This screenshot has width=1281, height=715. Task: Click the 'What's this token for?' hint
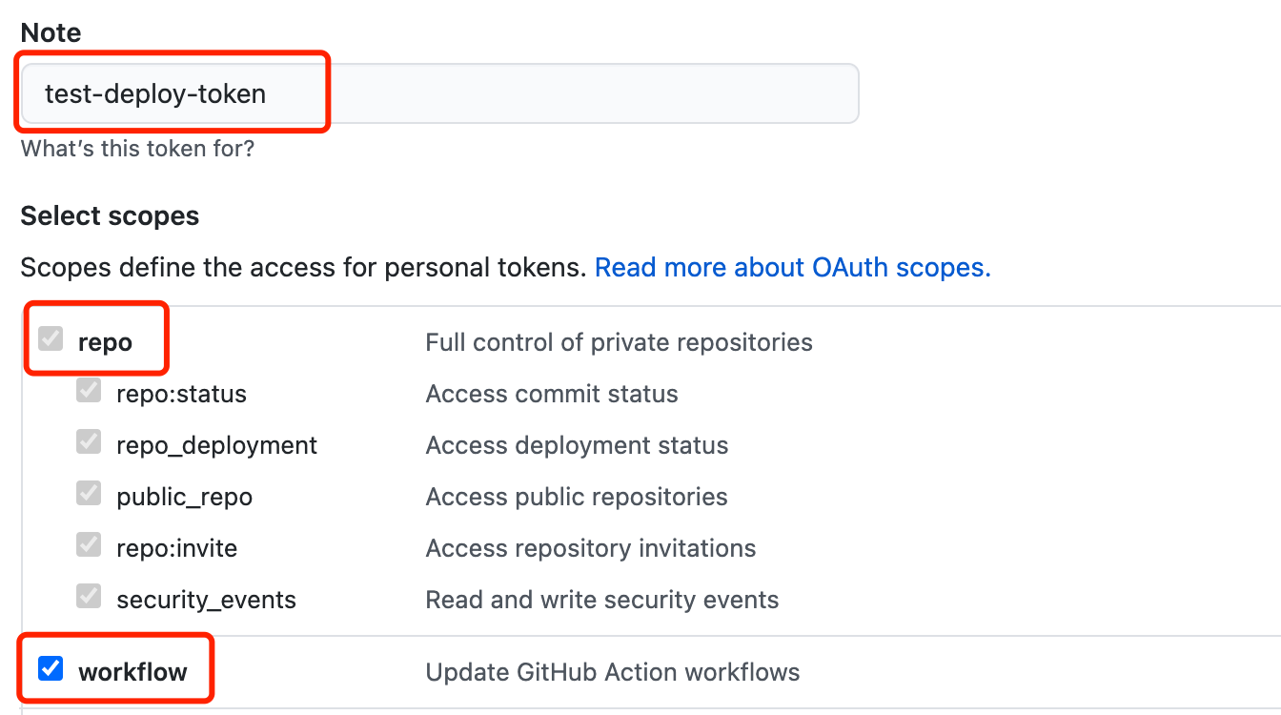pos(137,149)
